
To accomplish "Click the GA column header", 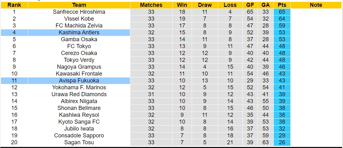I will click(266, 5).
